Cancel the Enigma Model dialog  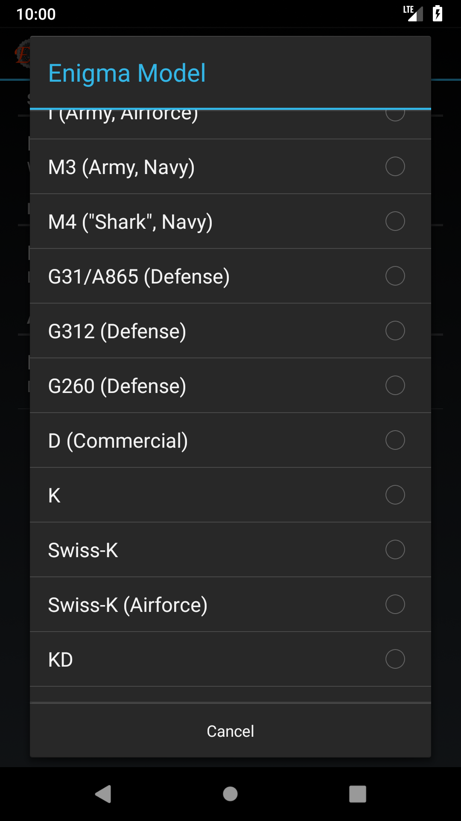(230, 731)
